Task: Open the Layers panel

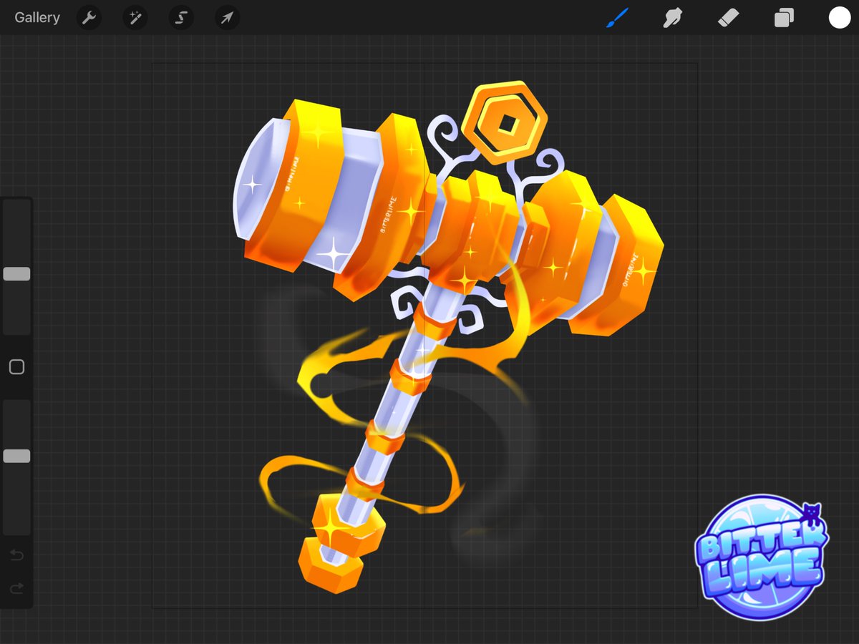Action: (x=784, y=18)
